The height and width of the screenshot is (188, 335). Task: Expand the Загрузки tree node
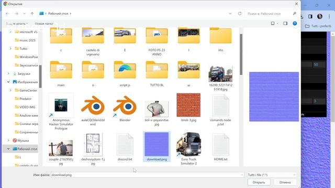click(x=8, y=74)
